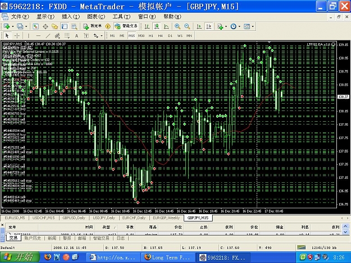Switch to the Long Term F... taskbar window
The width and height of the screenshot is (351, 263).
coord(168,257)
